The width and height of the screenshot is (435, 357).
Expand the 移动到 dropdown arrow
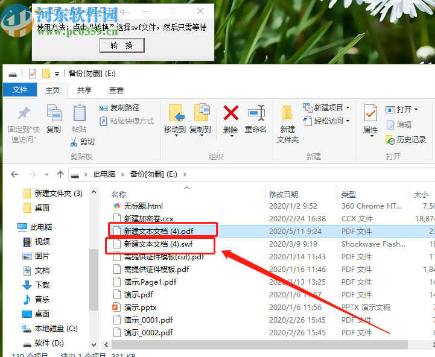point(176,136)
